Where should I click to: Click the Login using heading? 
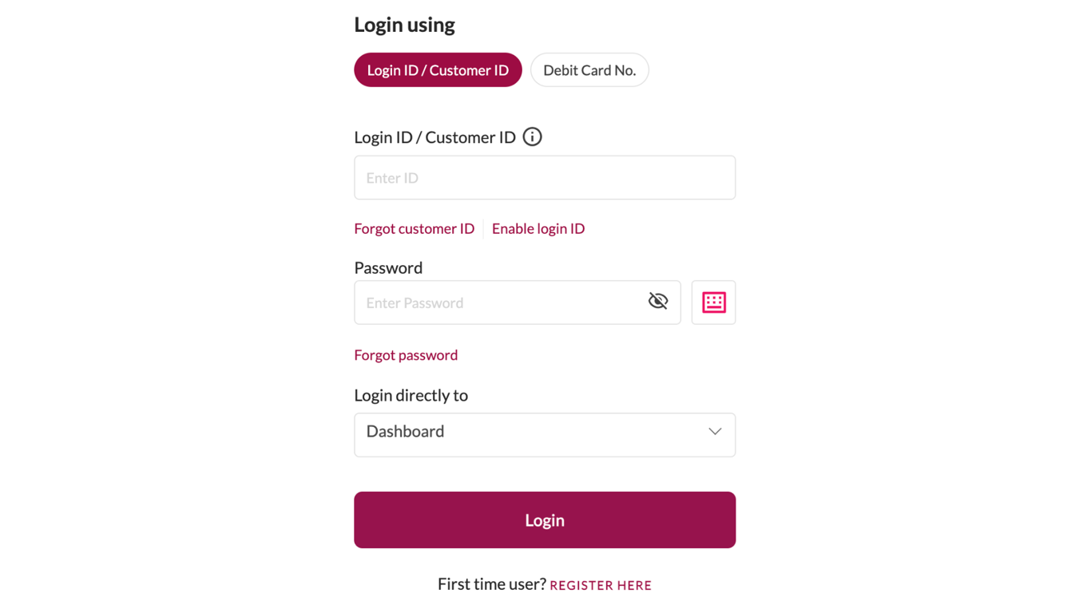pos(404,25)
